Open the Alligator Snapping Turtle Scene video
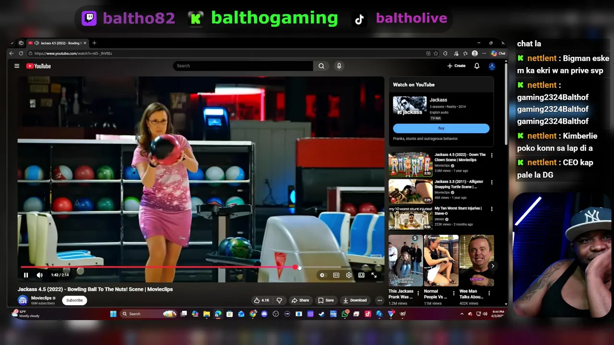 click(x=411, y=192)
